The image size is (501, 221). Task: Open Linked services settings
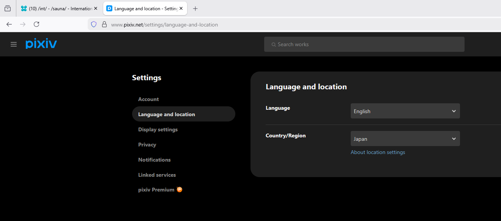[157, 175]
